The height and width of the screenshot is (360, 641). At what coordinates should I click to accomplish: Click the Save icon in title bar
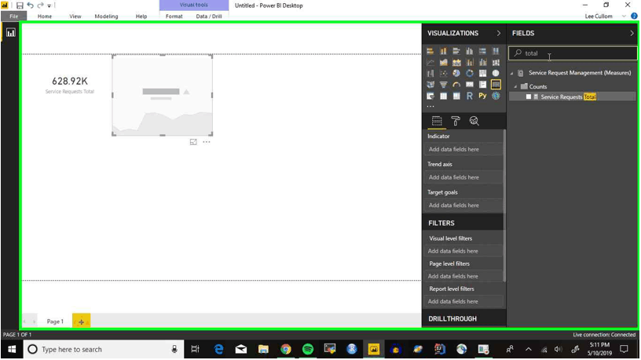[19, 5]
